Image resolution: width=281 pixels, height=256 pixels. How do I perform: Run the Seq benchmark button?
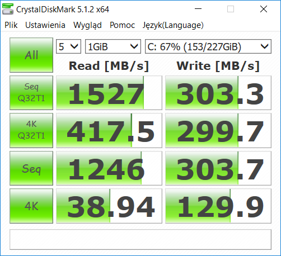coord(31,168)
